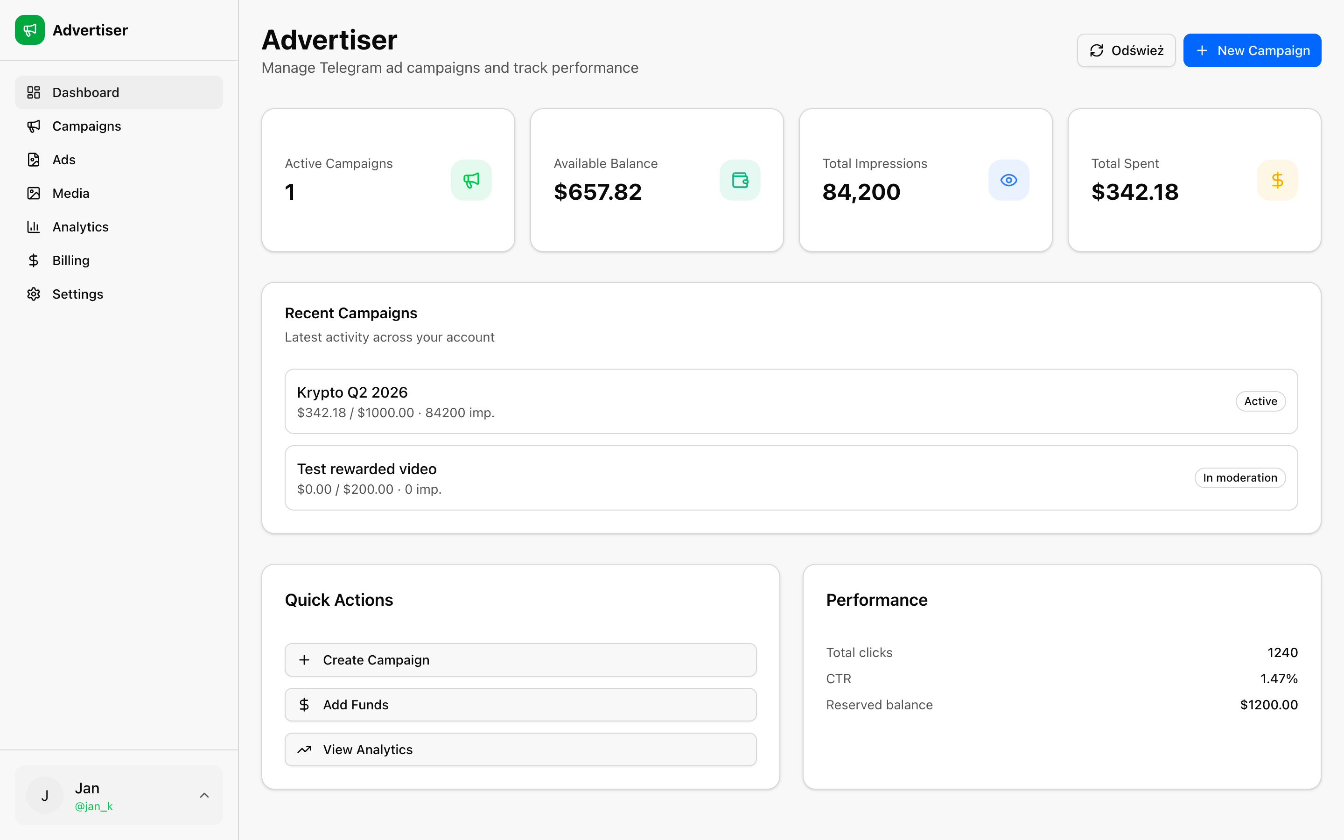Click the green Advertiser megaphone logo
1344x840 pixels.
pos(30,30)
